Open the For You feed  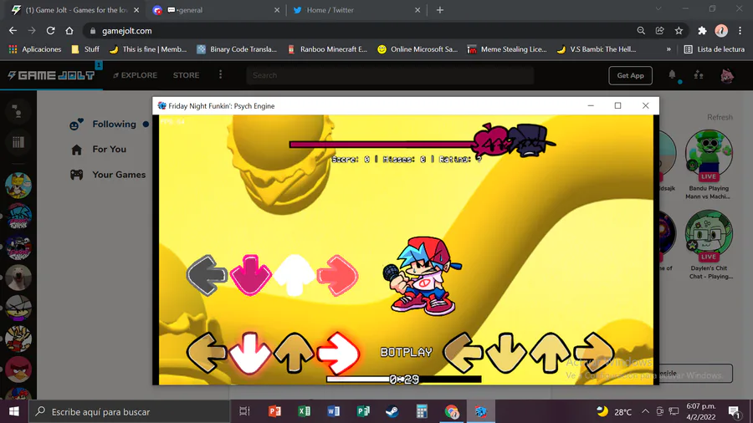pos(99,150)
